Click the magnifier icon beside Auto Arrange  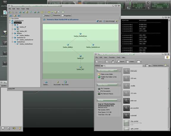117,21
